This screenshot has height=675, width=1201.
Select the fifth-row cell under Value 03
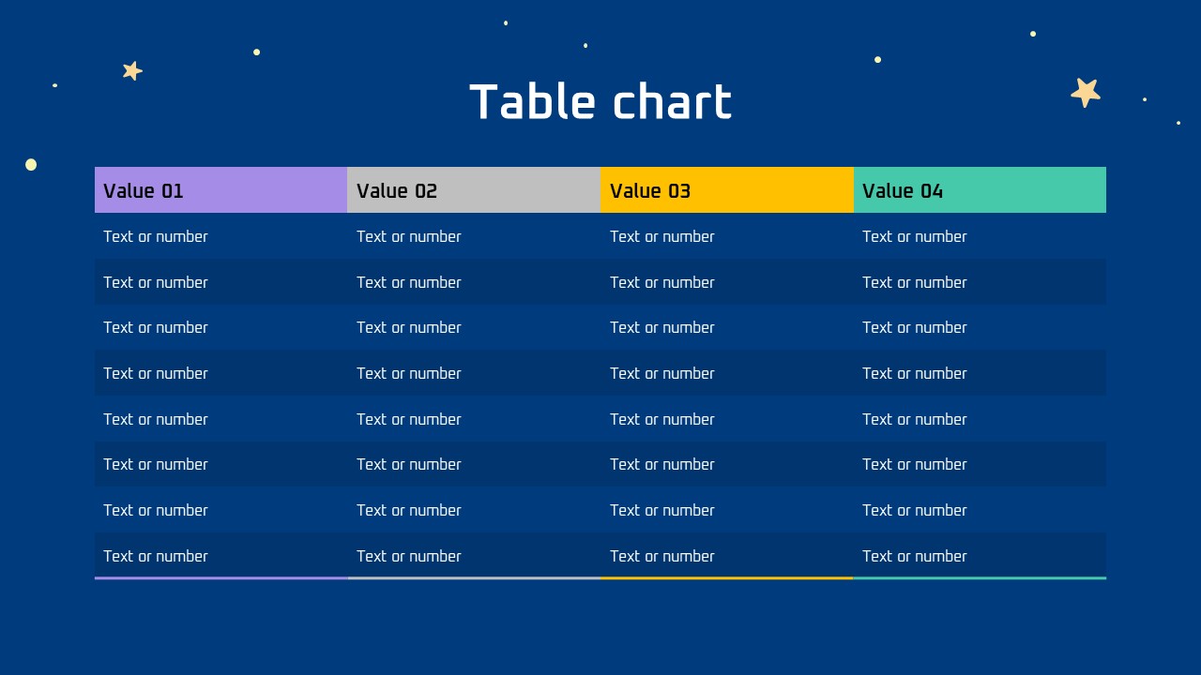coord(727,419)
